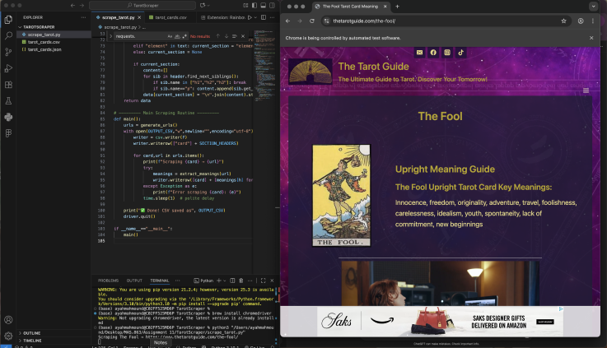Expand the TIMELINE section
The height and width of the screenshot is (348, 607).
33,340
